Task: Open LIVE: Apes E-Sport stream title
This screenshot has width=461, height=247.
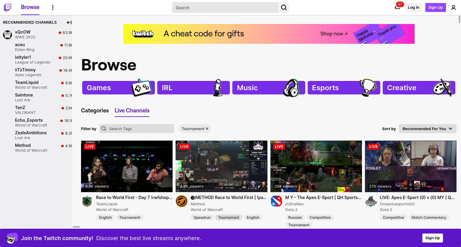Action: click(417, 198)
